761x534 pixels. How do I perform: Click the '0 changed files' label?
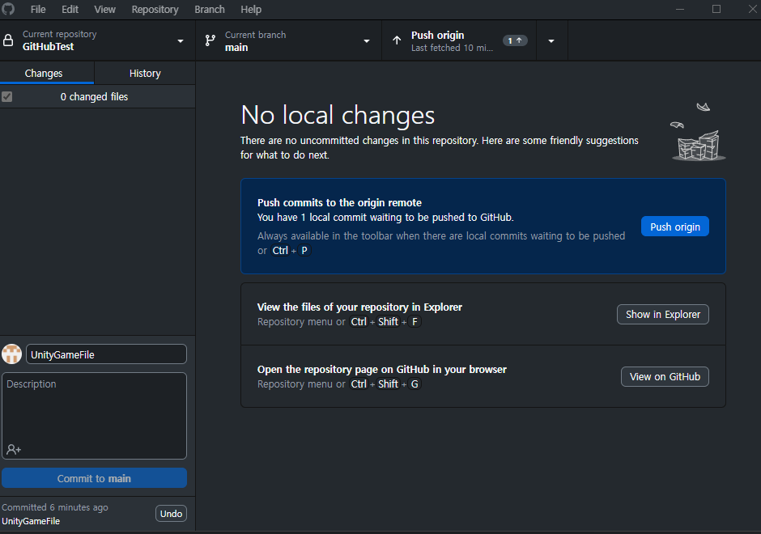[x=94, y=96]
